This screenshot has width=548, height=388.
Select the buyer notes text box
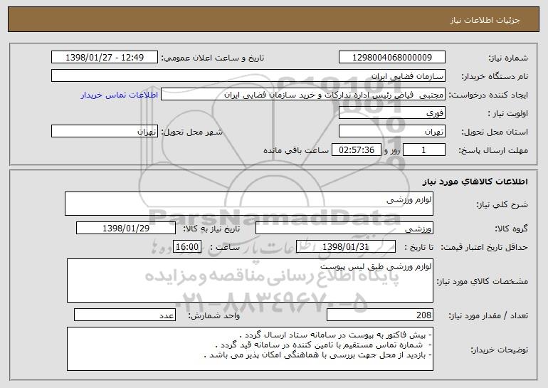coord(250,349)
